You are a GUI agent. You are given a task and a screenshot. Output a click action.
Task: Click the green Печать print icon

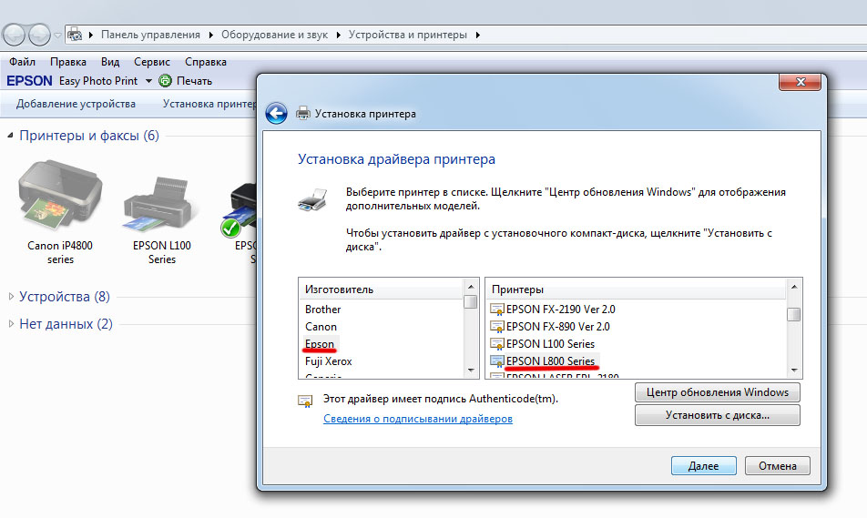coord(165,81)
